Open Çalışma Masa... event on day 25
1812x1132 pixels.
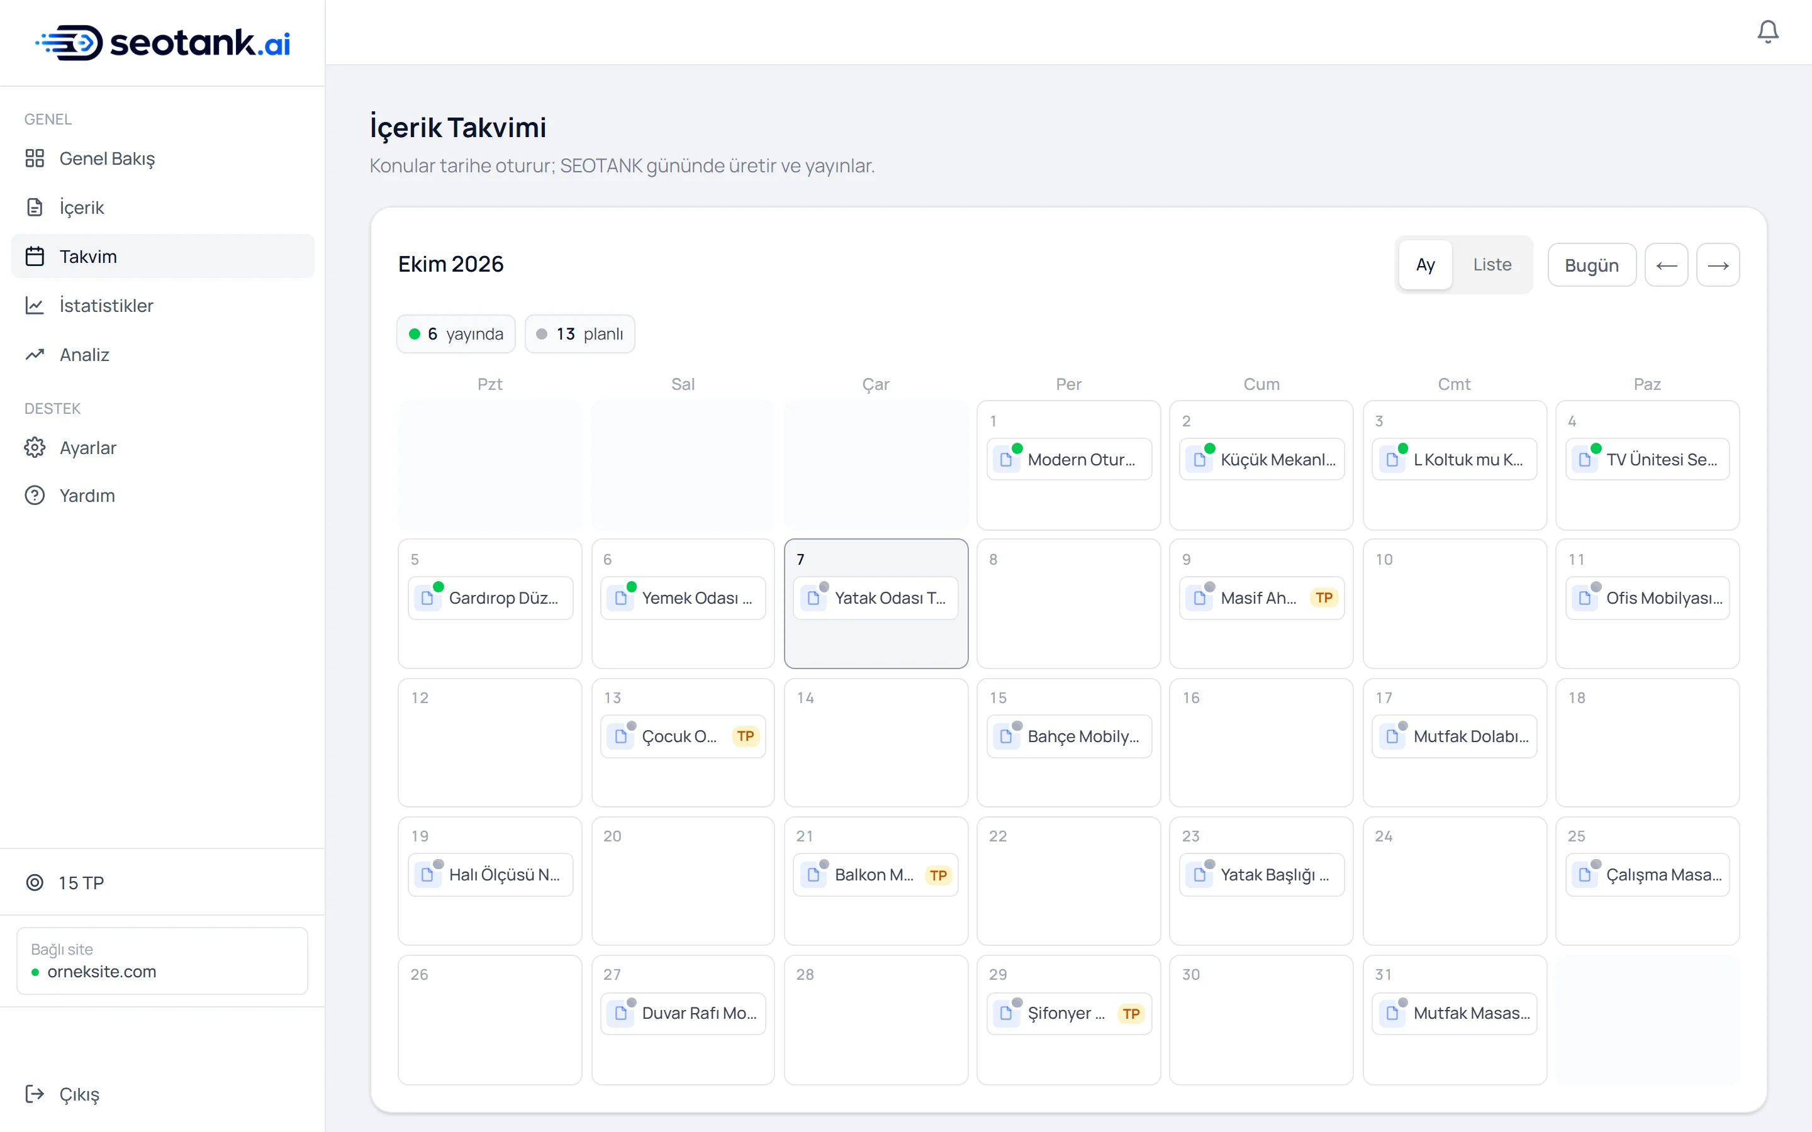pos(1647,875)
